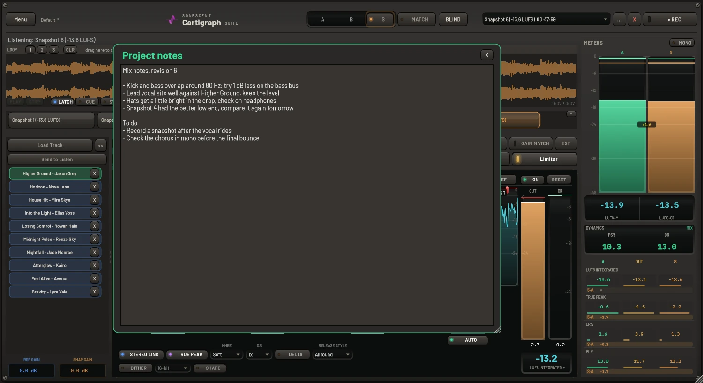Open the Menu button

click(x=20, y=19)
